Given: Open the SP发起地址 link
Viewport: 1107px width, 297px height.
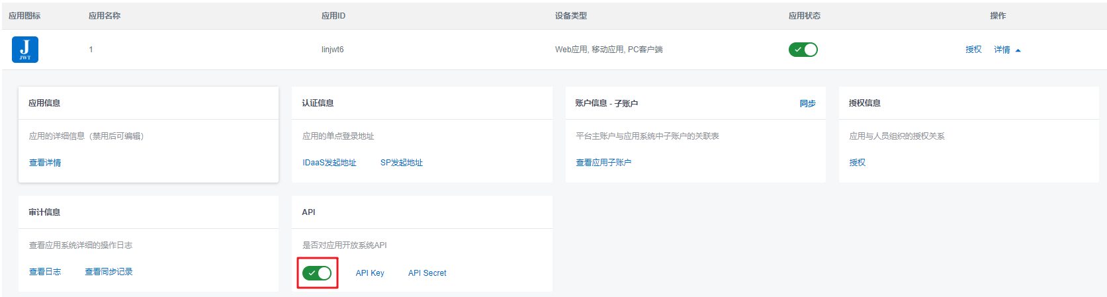Looking at the screenshot, I should coord(401,163).
